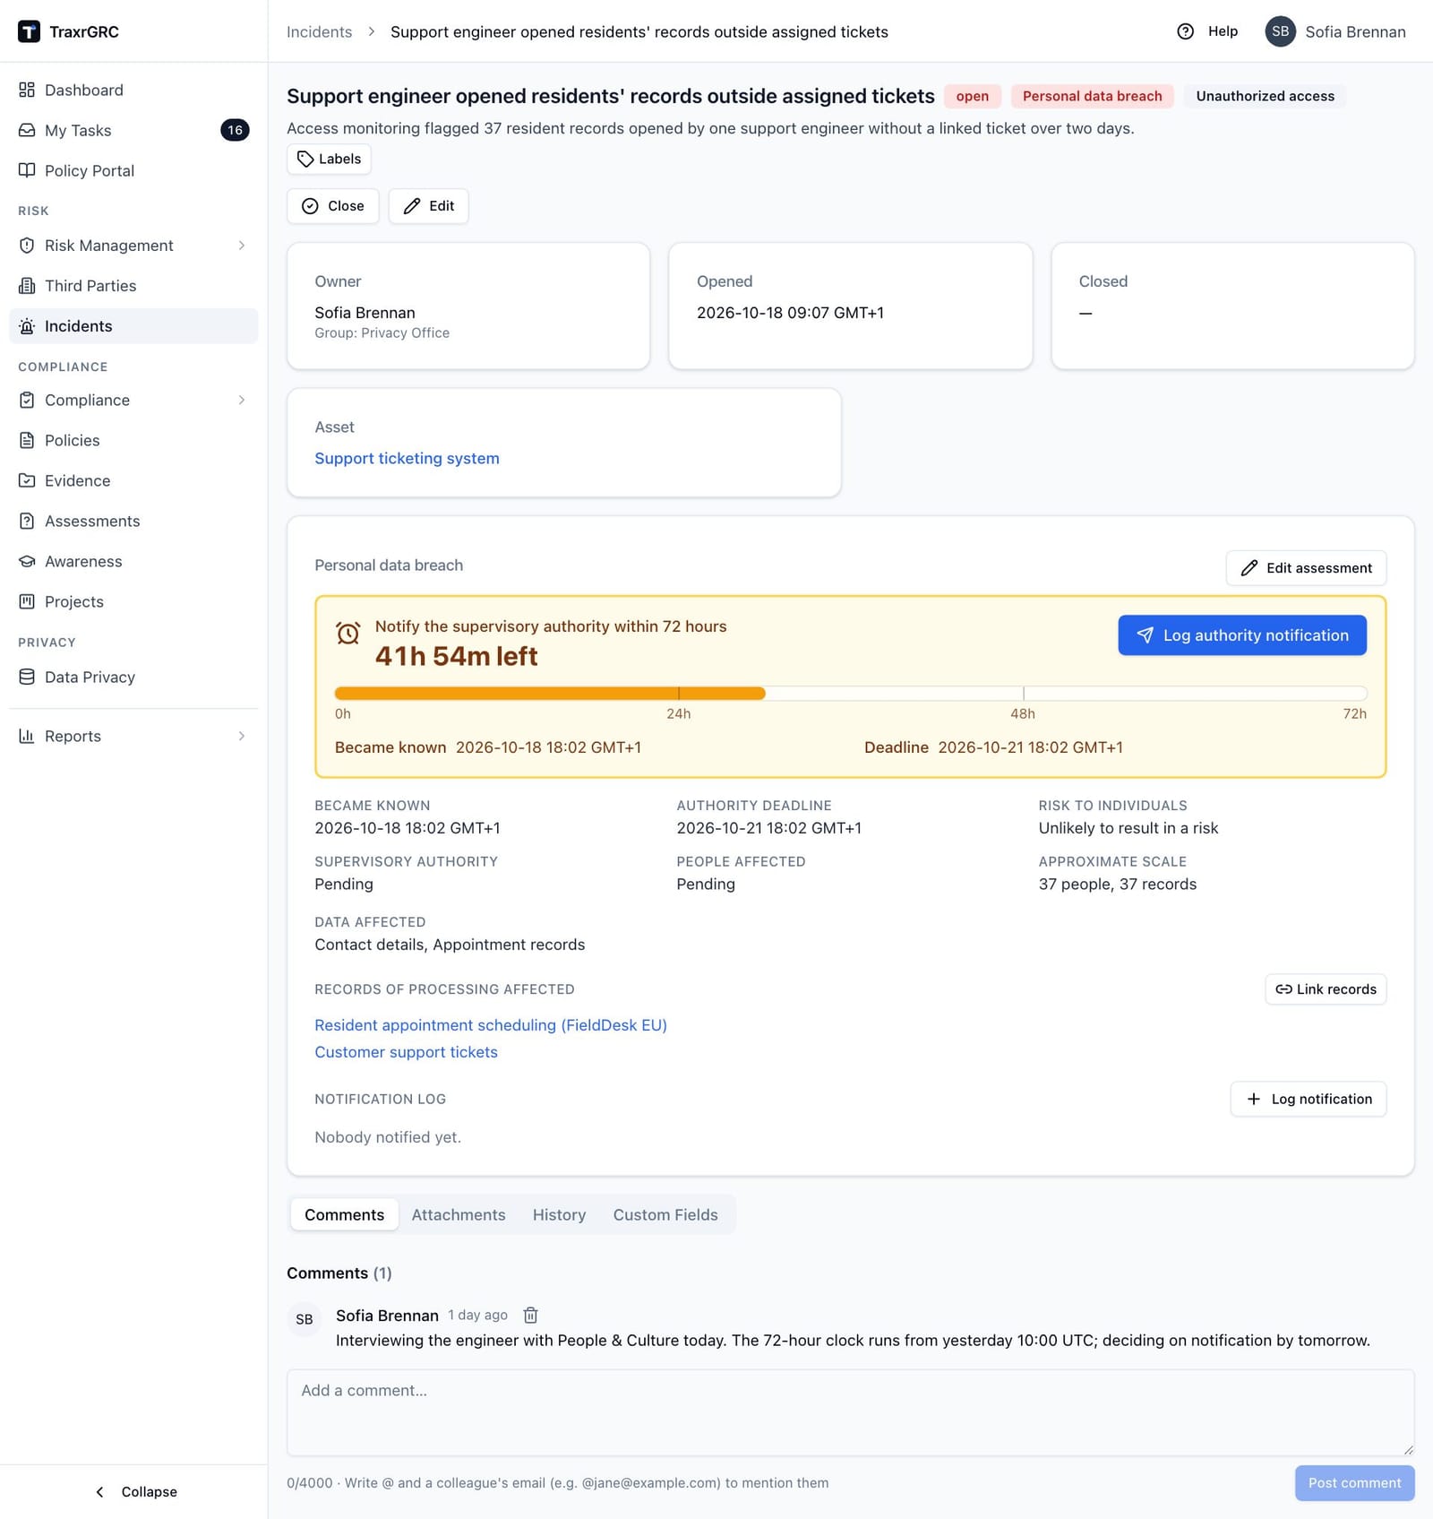1433x1519 pixels.
Task: Open Incidents in the sidebar
Action: pyautogui.click(x=133, y=326)
